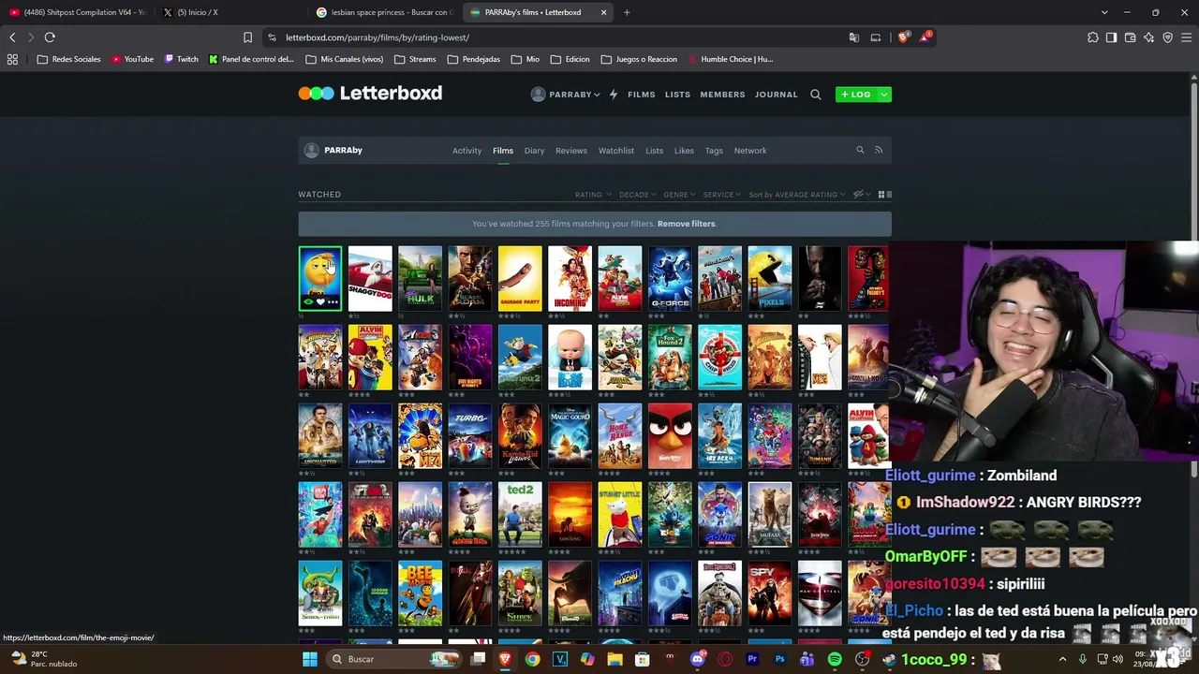Open the Network profile tab
1199x674 pixels.
pyautogui.click(x=750, y=151)
